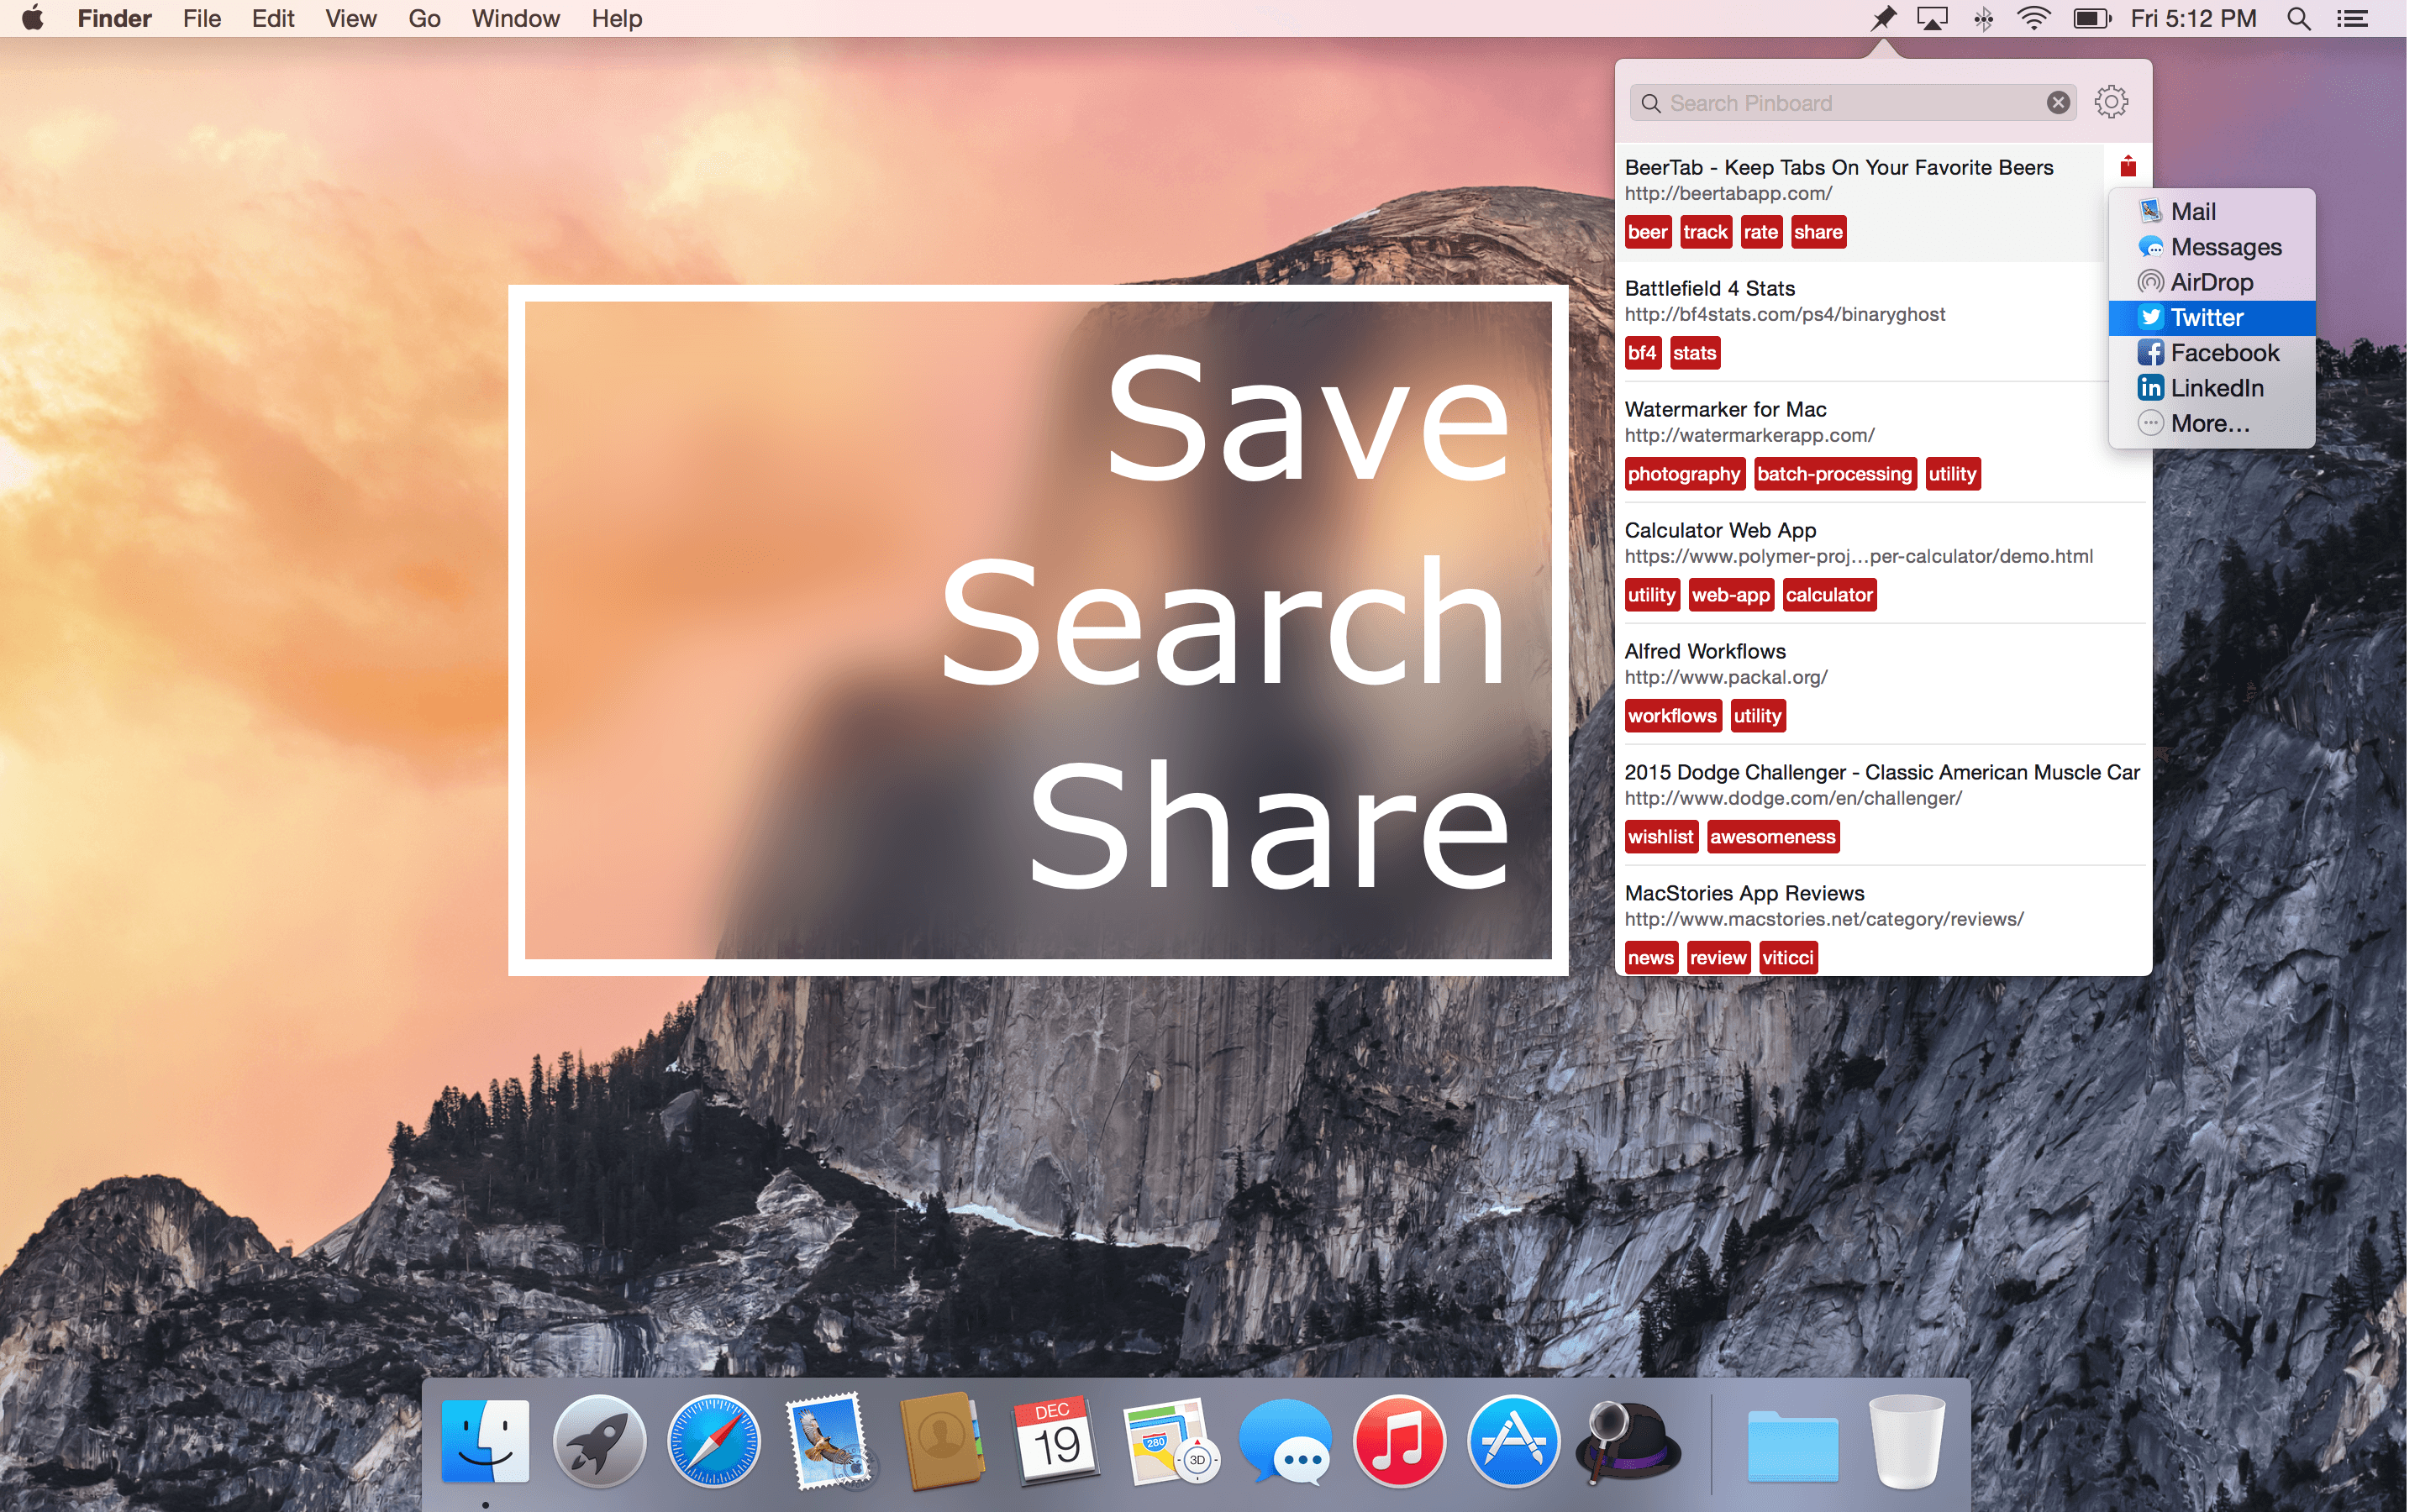Click Pinboard settings gear icon
The height and width of the screenshot is (1512, 2420).
(x=2113, y=99)
